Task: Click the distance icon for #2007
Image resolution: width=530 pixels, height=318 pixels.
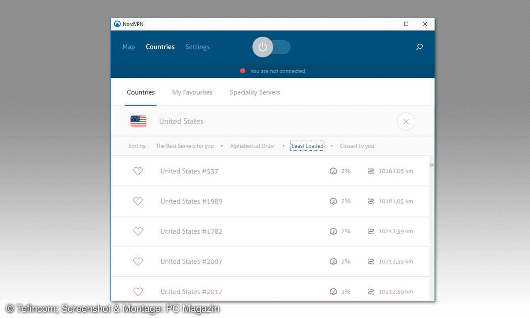Action: click(371, 261)
